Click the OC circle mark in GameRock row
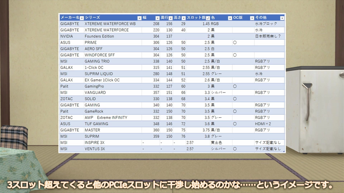 pyautogui.click(x=235, y=111)
